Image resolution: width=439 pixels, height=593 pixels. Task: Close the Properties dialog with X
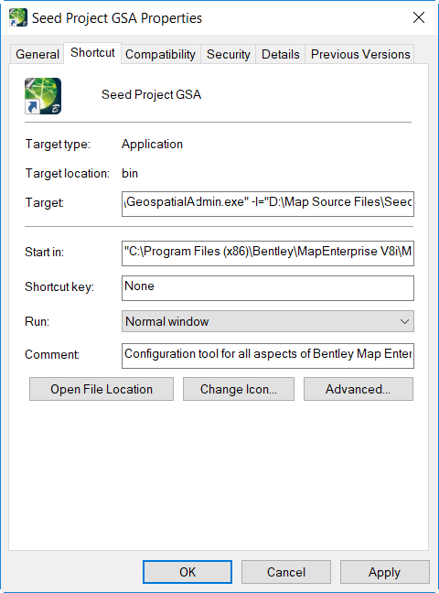pyautogui.click(x=419, y=17)
